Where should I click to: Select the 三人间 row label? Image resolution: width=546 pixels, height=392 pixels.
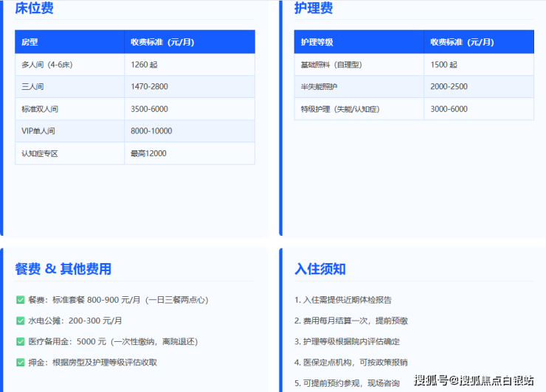(69, 87)
